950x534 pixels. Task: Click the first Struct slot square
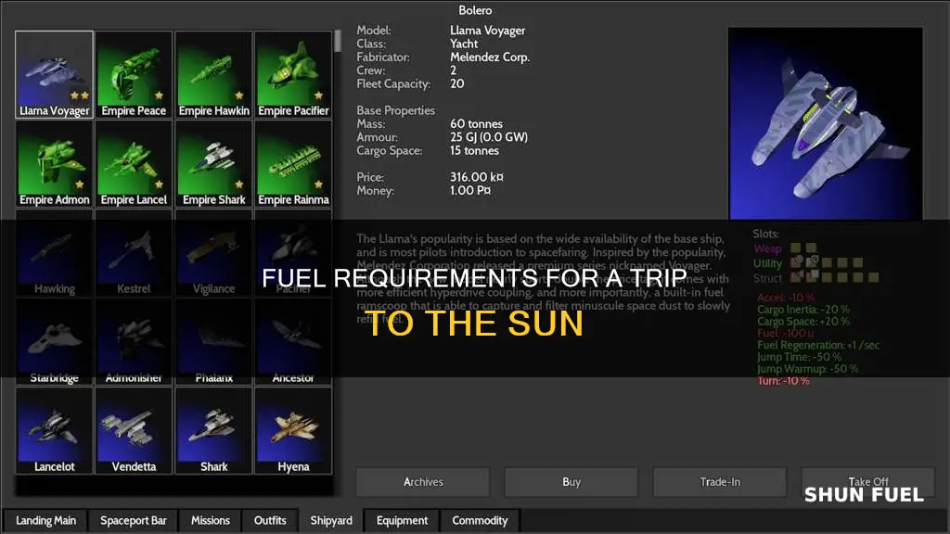[x=797, y=276]
